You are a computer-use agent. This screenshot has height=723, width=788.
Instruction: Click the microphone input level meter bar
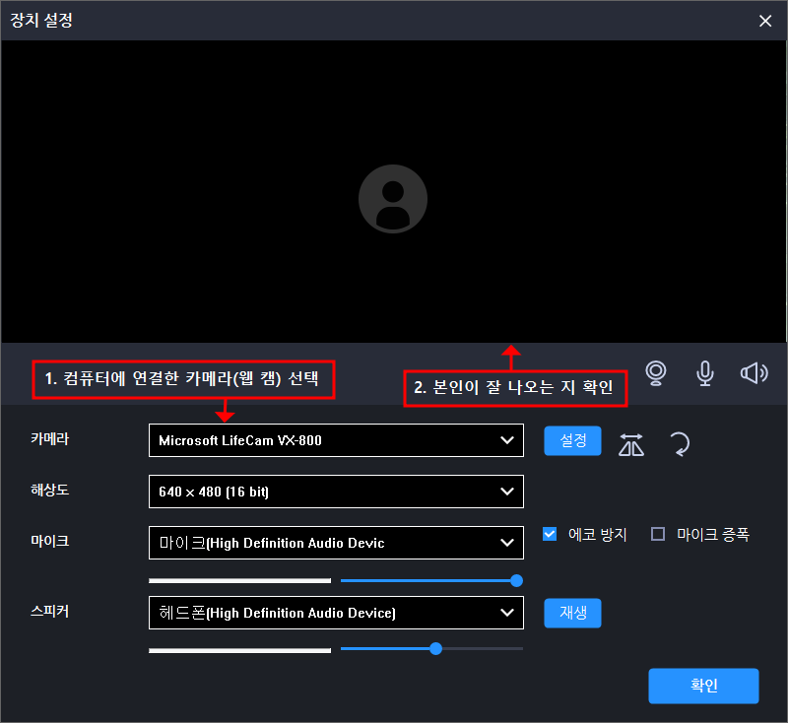coord(239,581)
